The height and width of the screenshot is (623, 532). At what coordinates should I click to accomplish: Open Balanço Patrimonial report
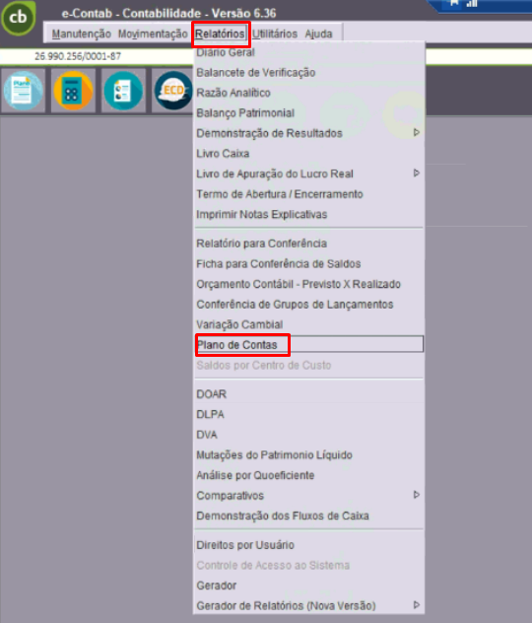pyautogui.click(x=309, y=113)
